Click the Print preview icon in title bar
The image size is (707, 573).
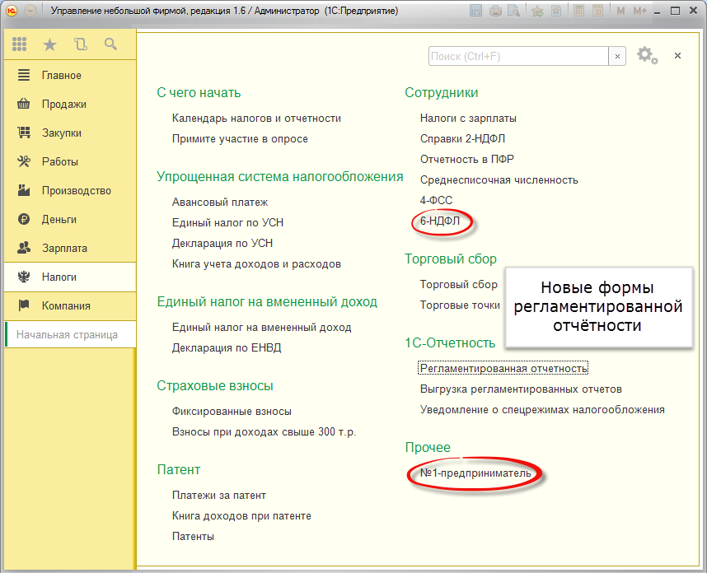[513, 11]
